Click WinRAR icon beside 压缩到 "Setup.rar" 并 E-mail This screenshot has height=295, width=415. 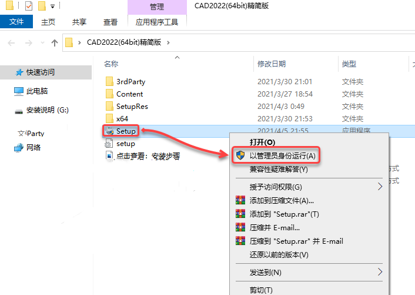(x=240, y=241)
